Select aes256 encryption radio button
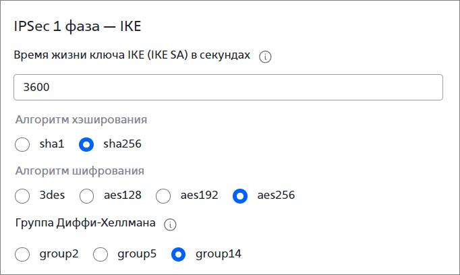This screenshot has height=275, width=460. (x=240, y=196)
